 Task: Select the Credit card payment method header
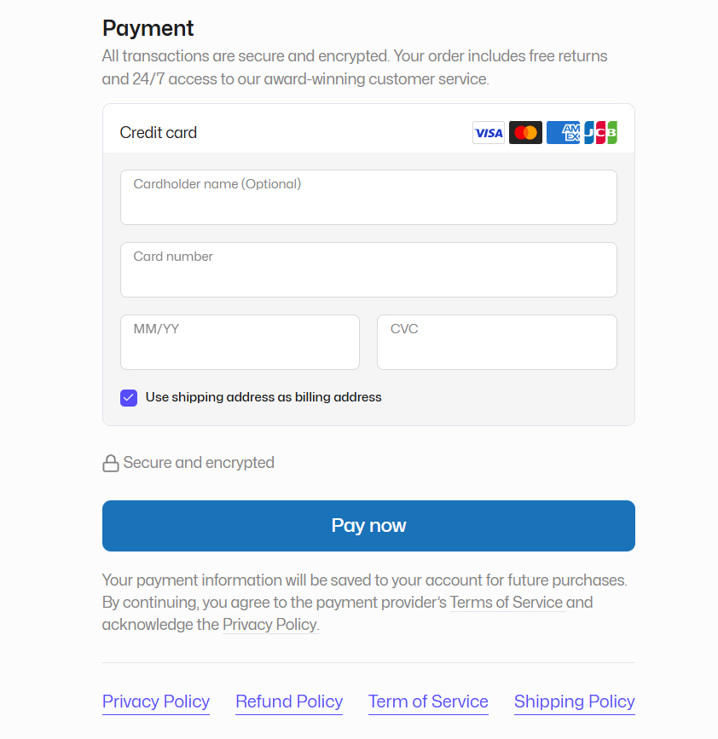tap(158, 132)
